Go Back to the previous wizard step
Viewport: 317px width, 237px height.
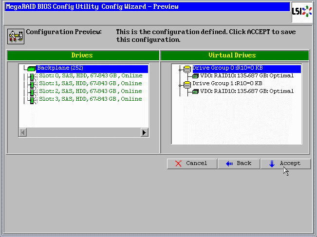pyautogui.click(x=239, y=164)
